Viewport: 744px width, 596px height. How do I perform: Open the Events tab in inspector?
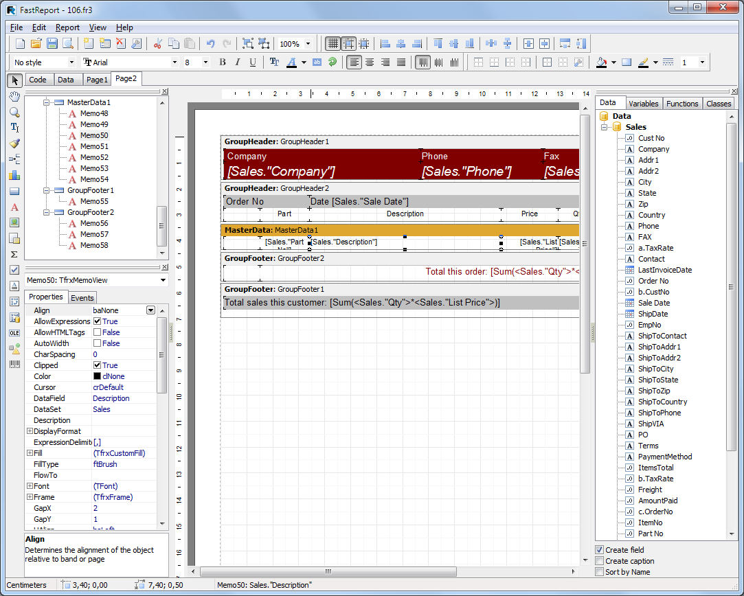[82, 297]
